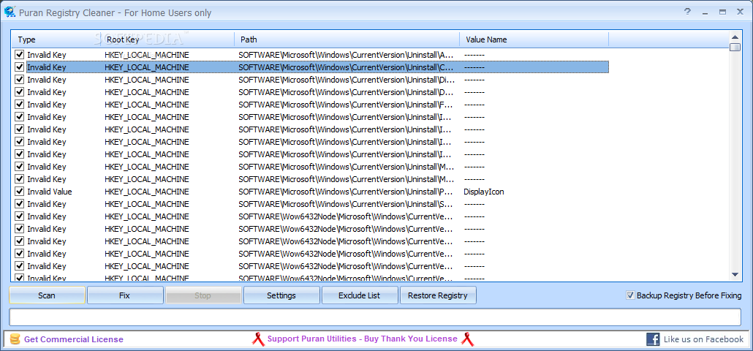This screenshot has width=753, height=351.
Task: Sort by the Value Name column header
Action: pos(534,39)
